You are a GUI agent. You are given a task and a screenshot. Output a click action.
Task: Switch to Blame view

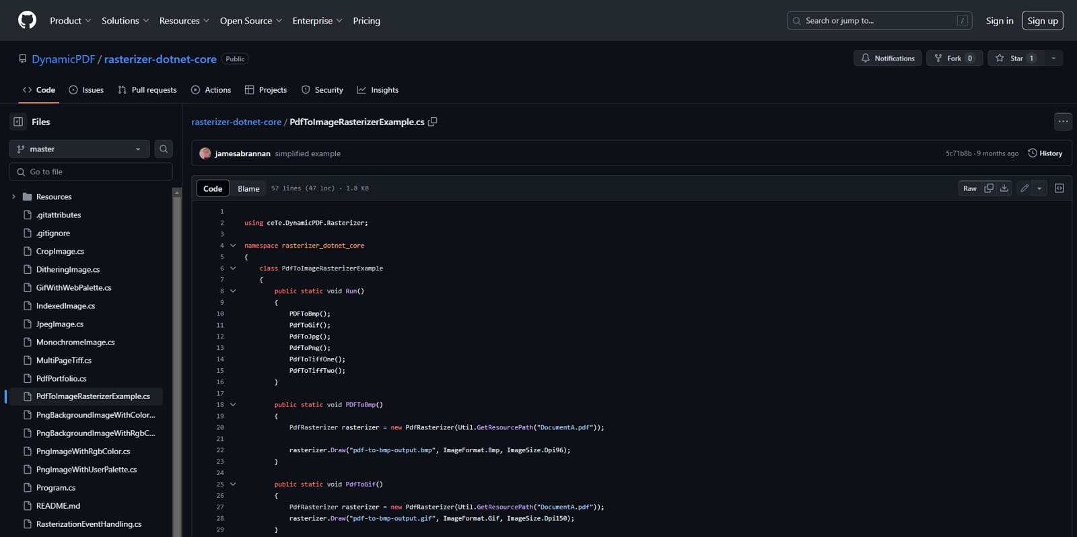pos(248,188)
